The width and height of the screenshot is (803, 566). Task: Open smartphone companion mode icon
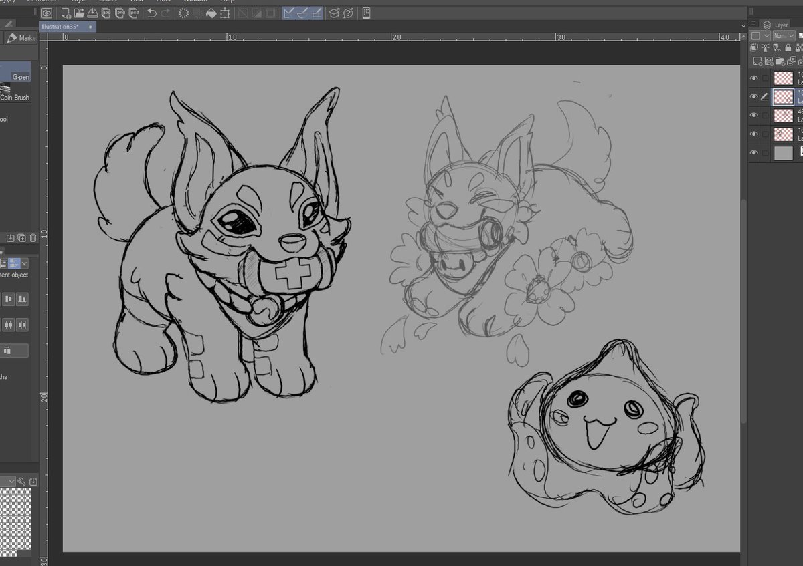[x=366, y=13]
